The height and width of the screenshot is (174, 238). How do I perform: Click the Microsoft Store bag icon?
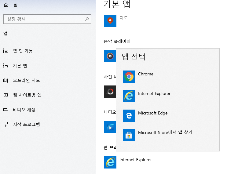tap(129, 135)
